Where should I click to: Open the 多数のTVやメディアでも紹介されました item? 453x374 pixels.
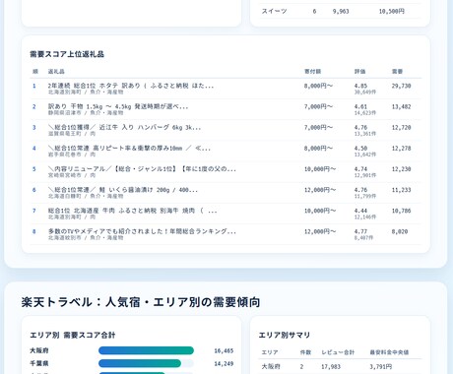(142, 231)
